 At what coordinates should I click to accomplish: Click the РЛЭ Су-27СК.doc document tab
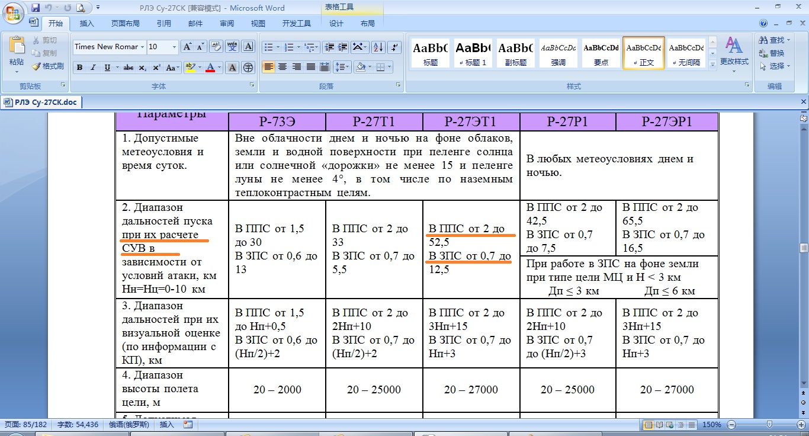[x=40, y=102]
